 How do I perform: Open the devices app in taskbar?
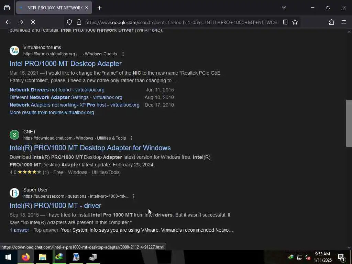click(93, 257)
